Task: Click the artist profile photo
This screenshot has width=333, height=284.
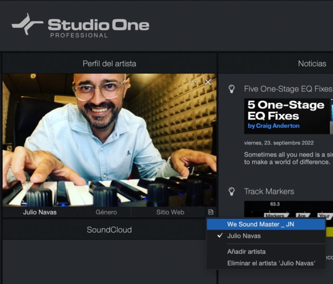Action: [x=110, y=140]
